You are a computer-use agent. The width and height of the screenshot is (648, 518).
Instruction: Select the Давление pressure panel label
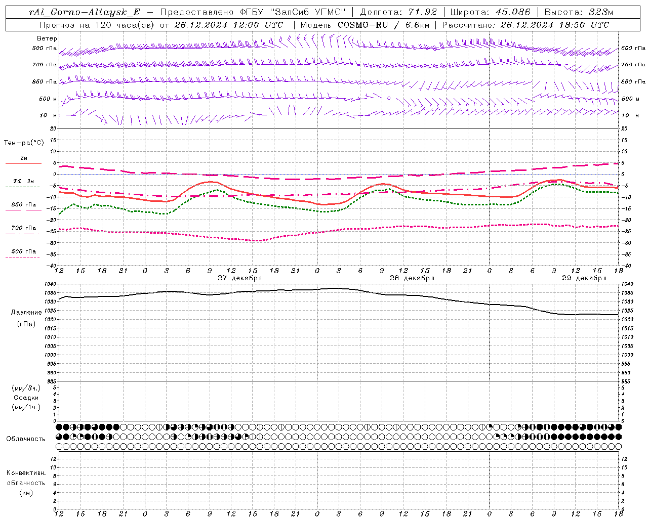[26, 313]
